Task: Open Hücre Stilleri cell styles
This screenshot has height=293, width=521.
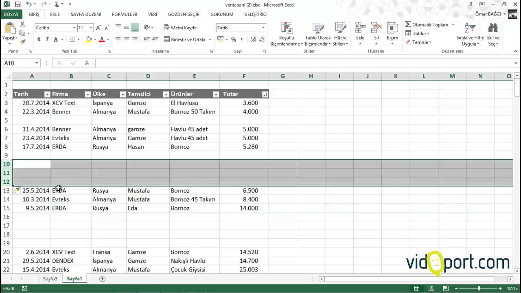Action: (x=340, y=34)
